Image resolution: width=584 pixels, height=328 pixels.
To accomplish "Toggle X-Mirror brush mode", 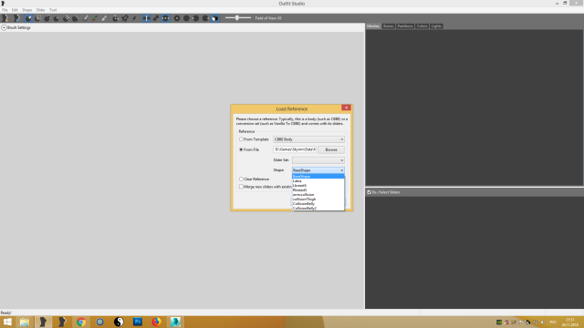I will click(x=146, y=18).
